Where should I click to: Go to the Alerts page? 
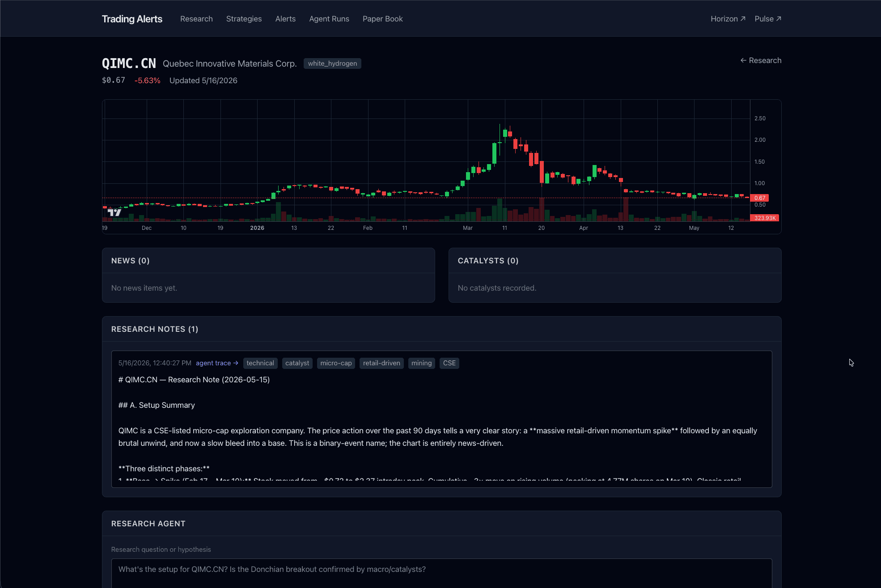285,19
